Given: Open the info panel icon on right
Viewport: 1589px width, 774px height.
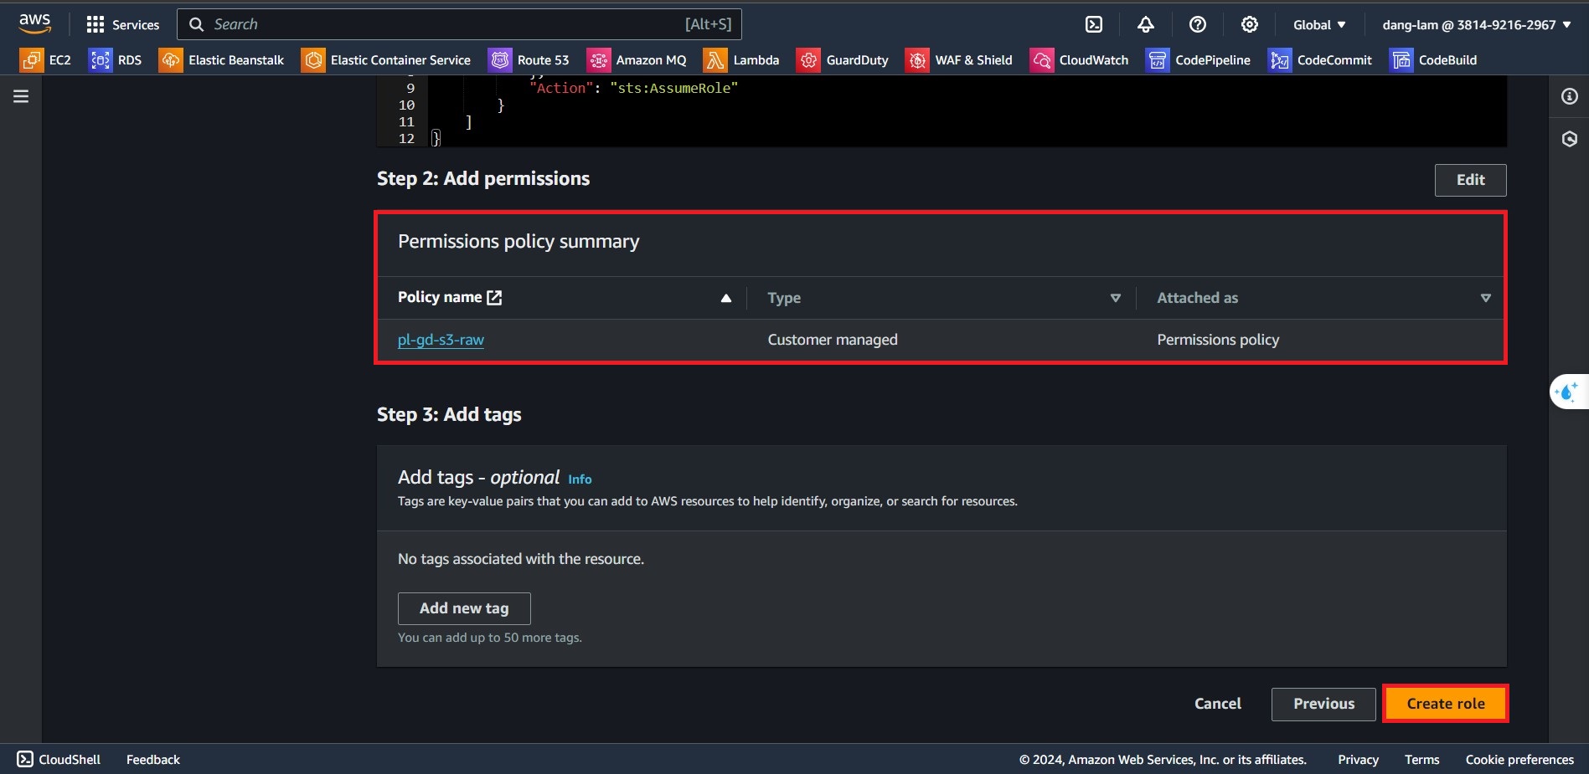Looking at the screenshot, I should point(1569,96).
